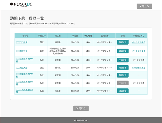Click キャンセル済 text in the greyed 予約する row
This screenshot has height=123, width=162.
click(139, 83)
